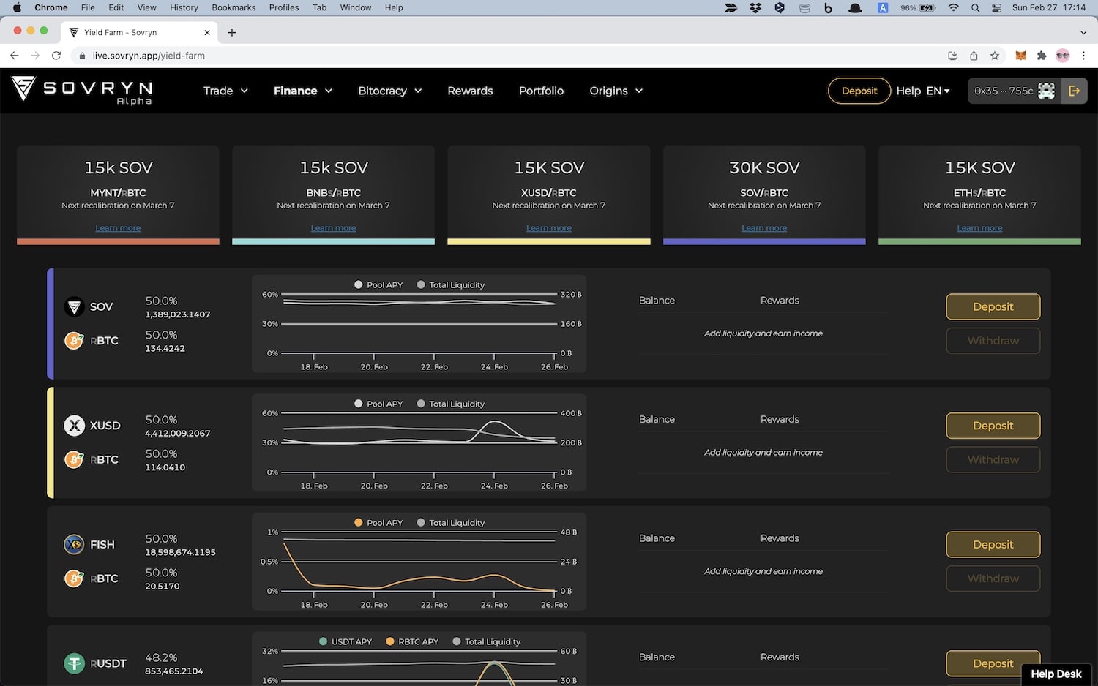
Task: Click the header Deposit button
Action: [859, 91]
